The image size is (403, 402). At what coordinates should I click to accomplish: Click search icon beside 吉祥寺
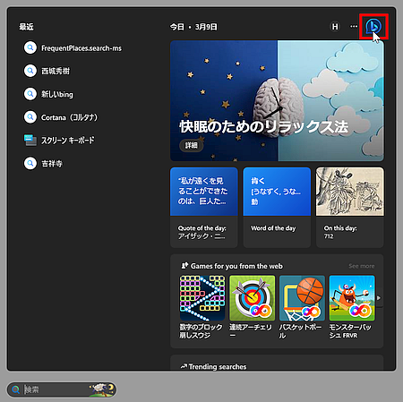pyautogui.click(x=30, y=164)
